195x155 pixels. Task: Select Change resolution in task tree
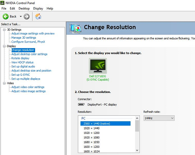point(23,50)
